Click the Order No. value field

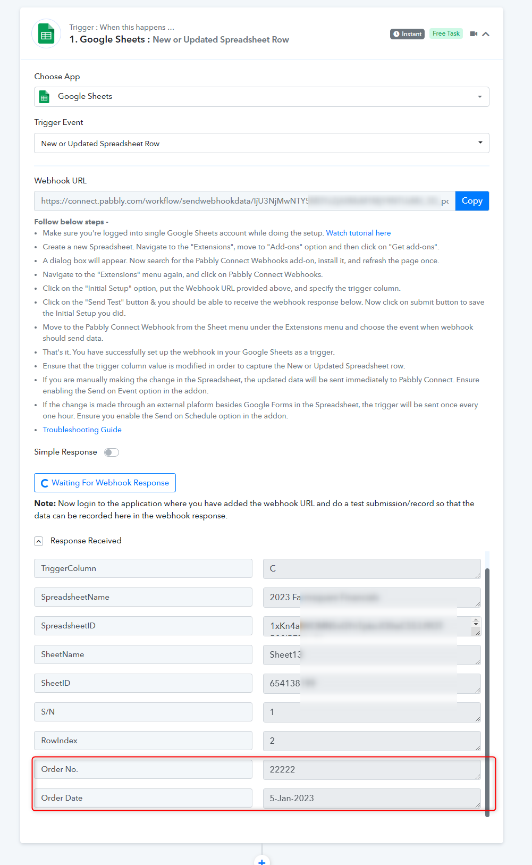[x=371, y=769]
